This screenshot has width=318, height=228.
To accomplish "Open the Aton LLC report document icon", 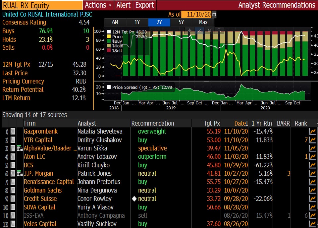I will [x=13, y=157].
